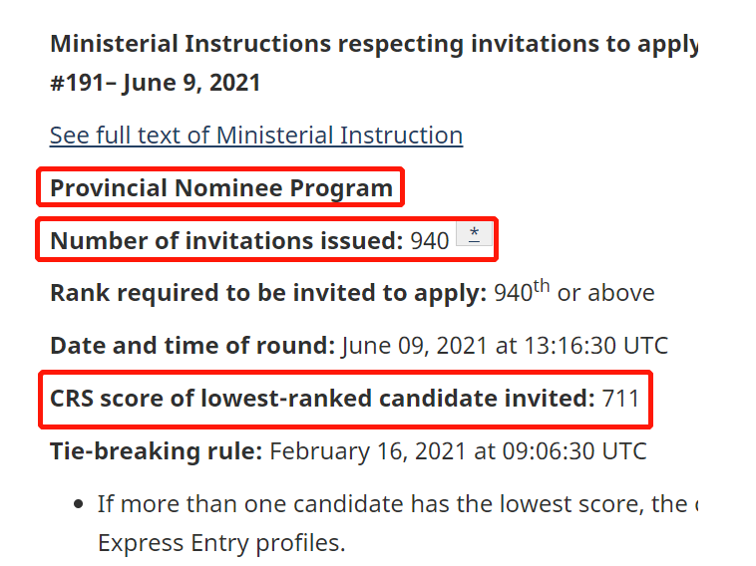Click the 'Number of invitations issued' label
Viewport: 756px width, 566px height.
[x=226, y=241]
